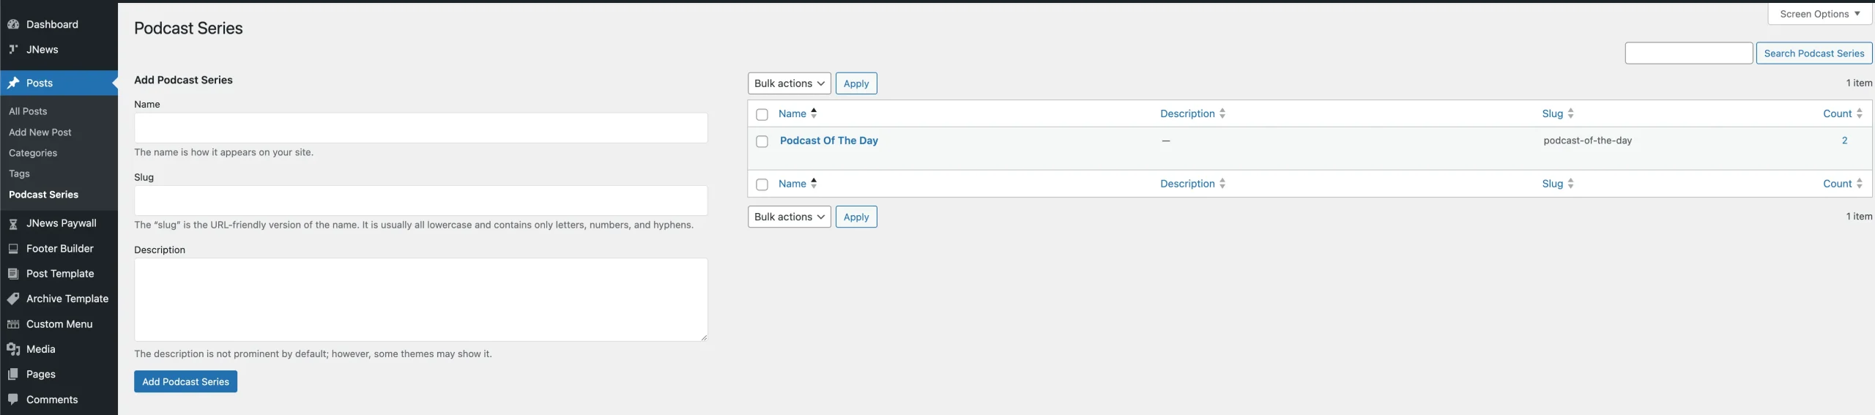Click the Archive Template tag icon
The width and height of the screenshot is (1875, 415).
(13, 299)
